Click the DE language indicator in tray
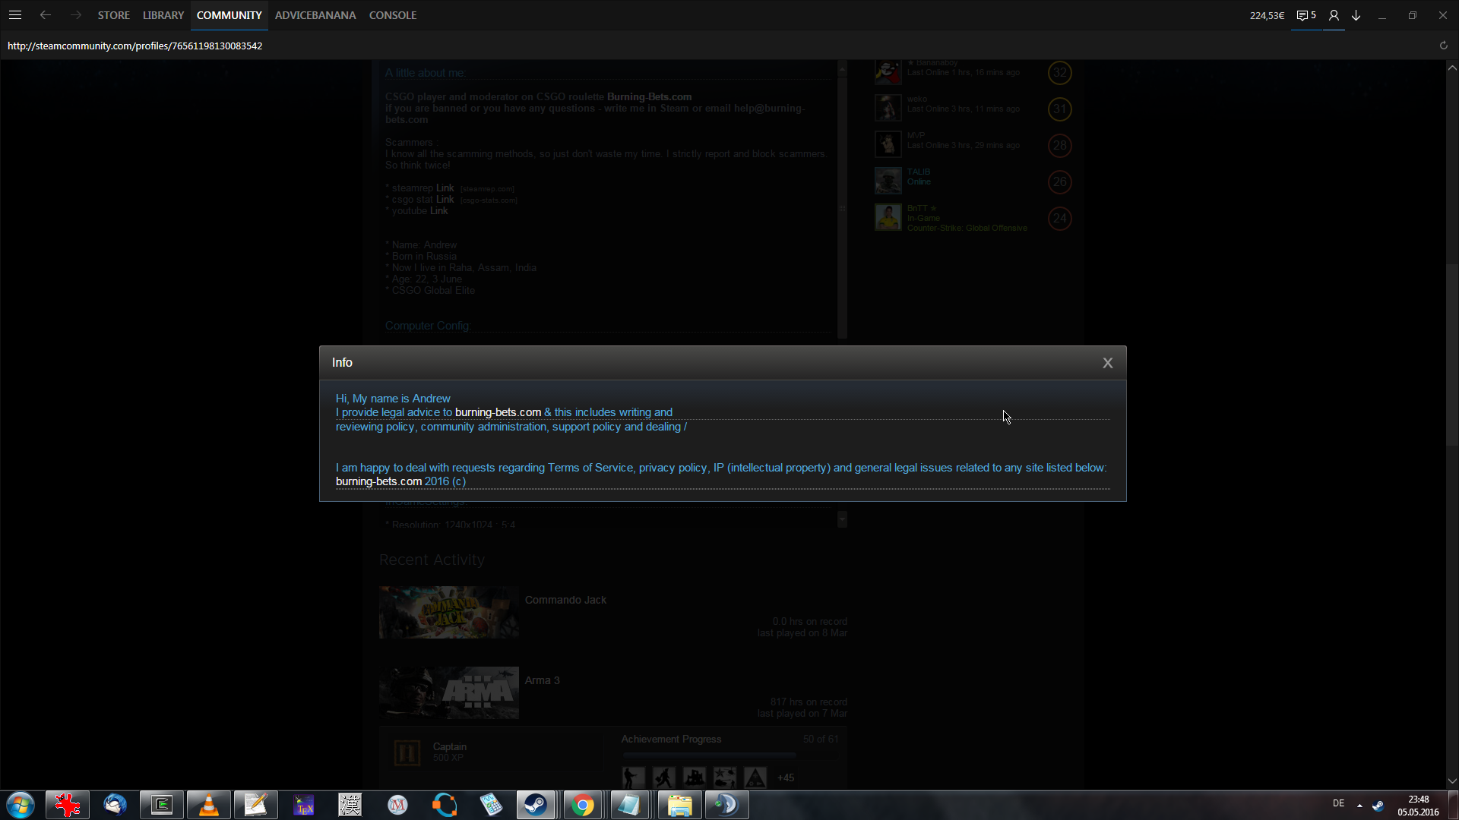 1338,803
